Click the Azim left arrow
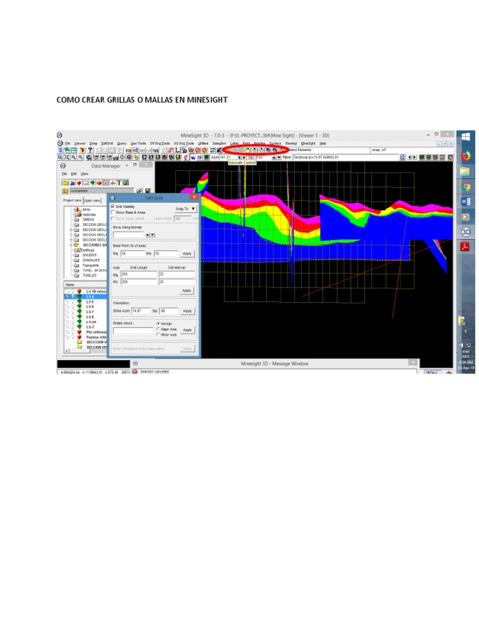The height and width of the screenshot is (639, 479). (239, 157)
